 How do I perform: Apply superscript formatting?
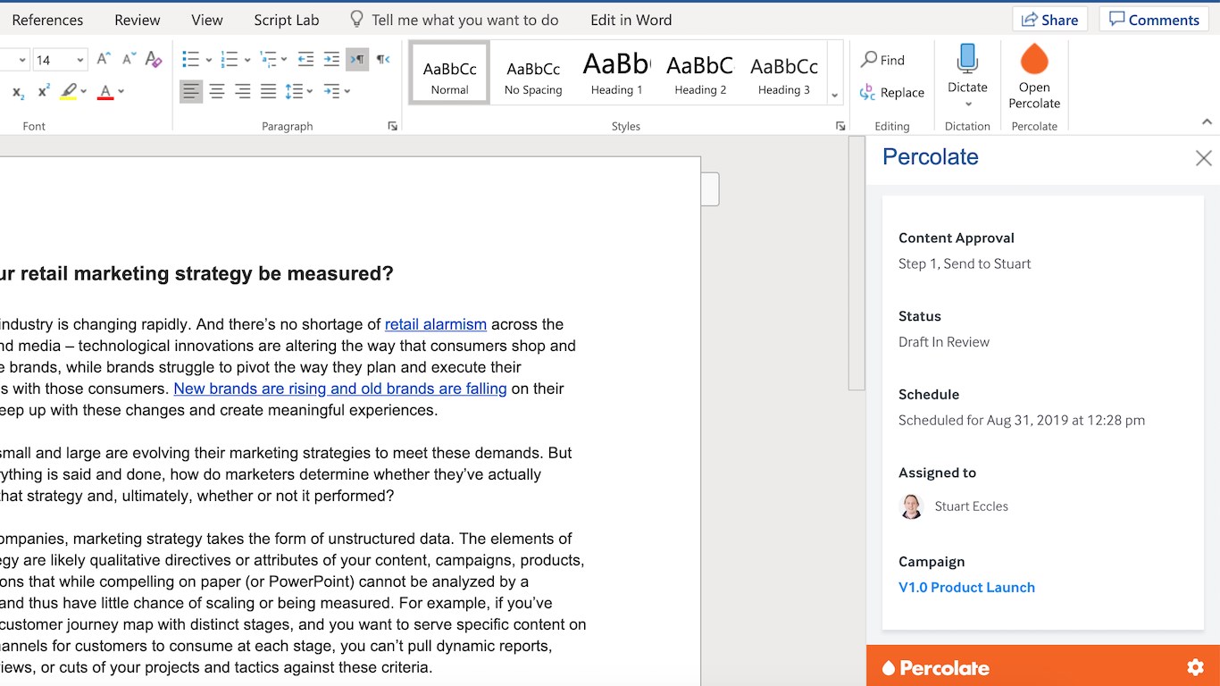click(44, 91)
